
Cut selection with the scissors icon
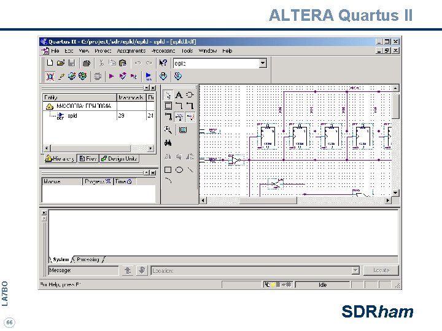(x=101, y=63)
